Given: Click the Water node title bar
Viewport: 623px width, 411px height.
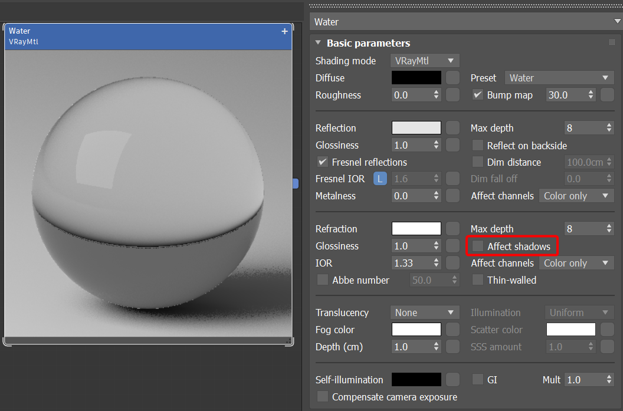Looking at the screenshot, I should [x=142, y=36].
